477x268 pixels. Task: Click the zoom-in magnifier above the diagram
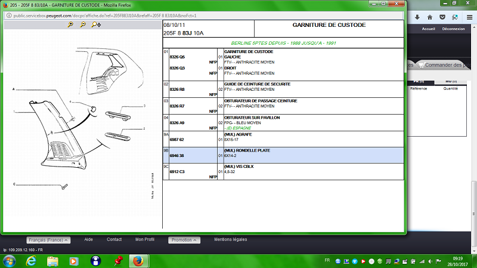click(x=70, y=24)
